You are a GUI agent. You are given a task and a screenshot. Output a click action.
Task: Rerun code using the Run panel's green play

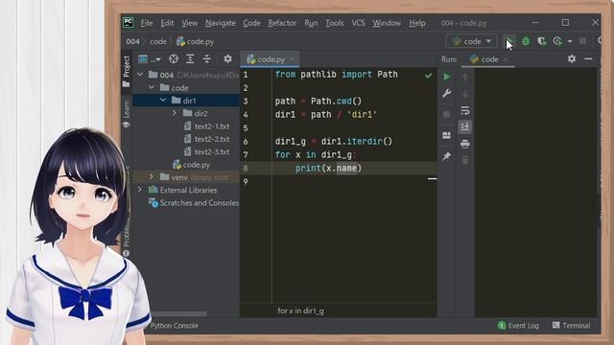pyautogui.click(x=446, y=77)
